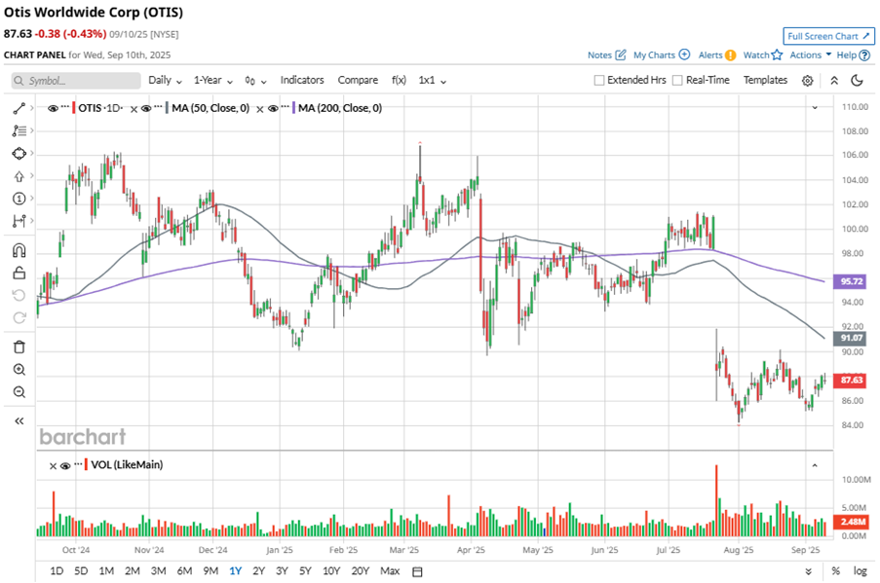880x583 pixels.
Task: Delete drawings with trash can icon
Action: 19,347
